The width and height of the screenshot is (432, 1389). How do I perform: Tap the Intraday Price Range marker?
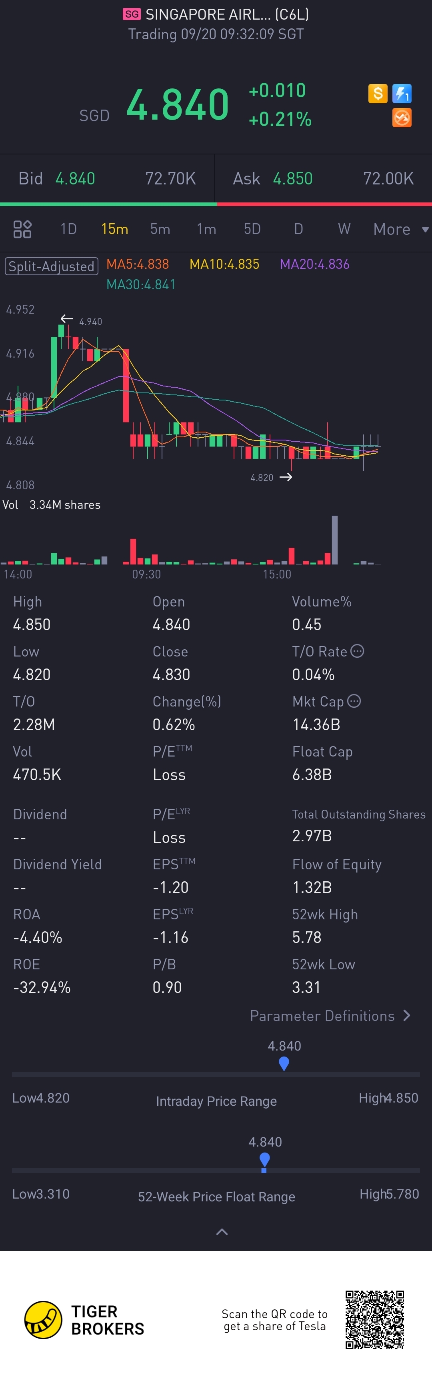point(284,1063)
